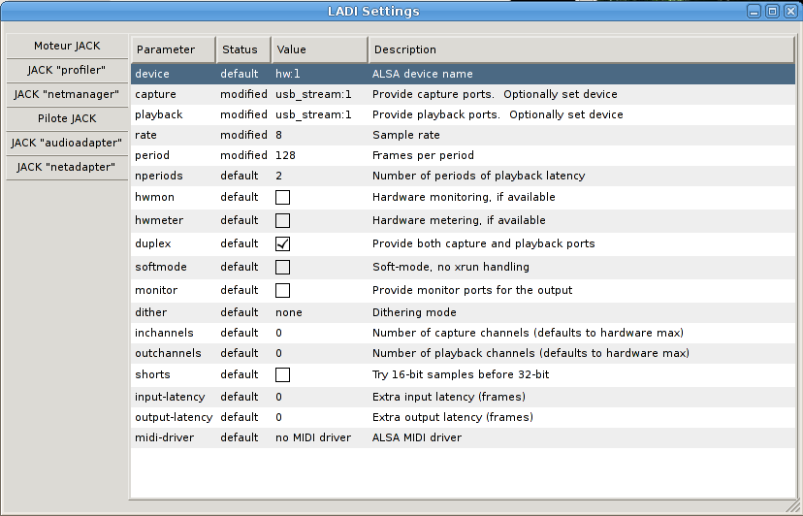
Task: Select the JACK "netadapter" tab
Action: point(67,167)
